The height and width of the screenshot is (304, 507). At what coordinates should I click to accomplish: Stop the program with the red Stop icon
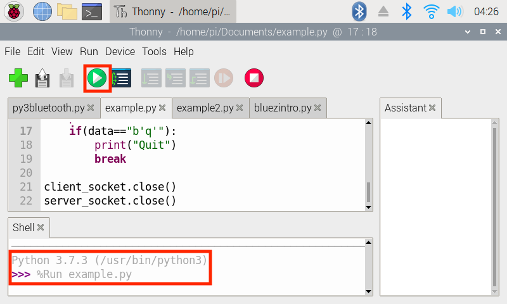(254, 78)
